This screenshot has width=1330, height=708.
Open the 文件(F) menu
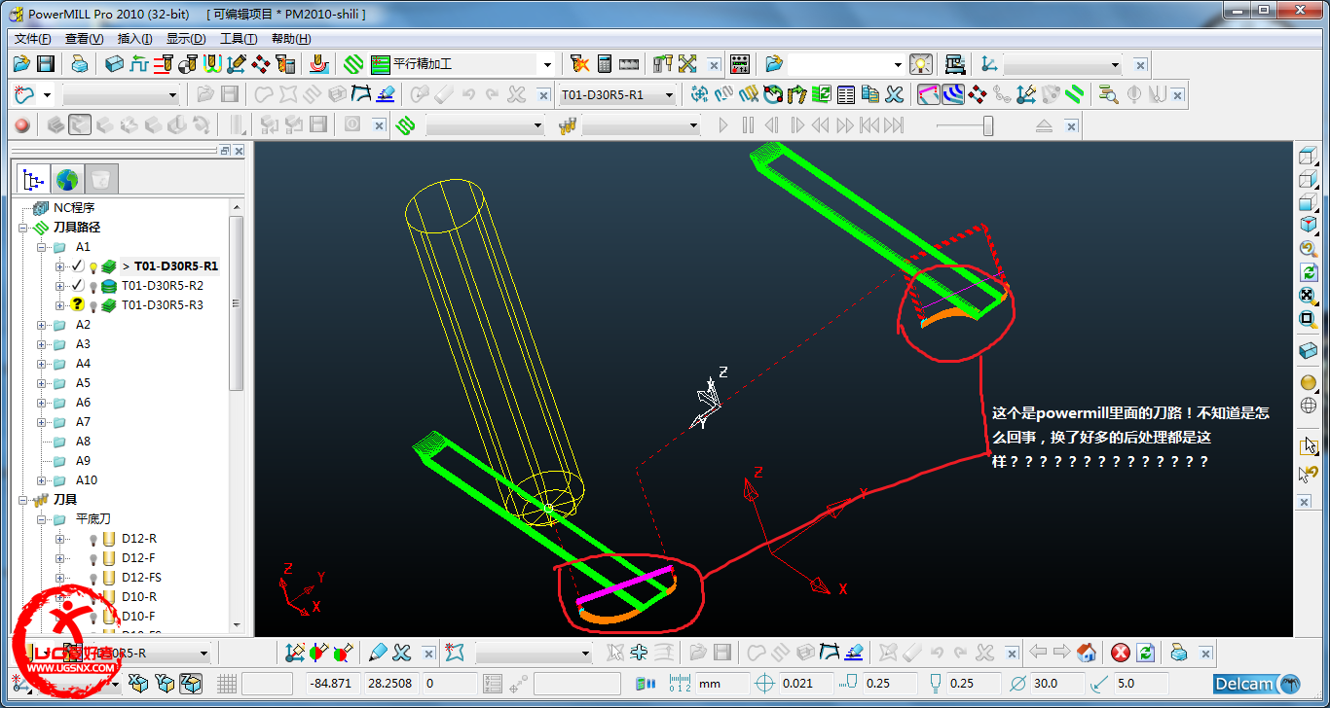32,39
